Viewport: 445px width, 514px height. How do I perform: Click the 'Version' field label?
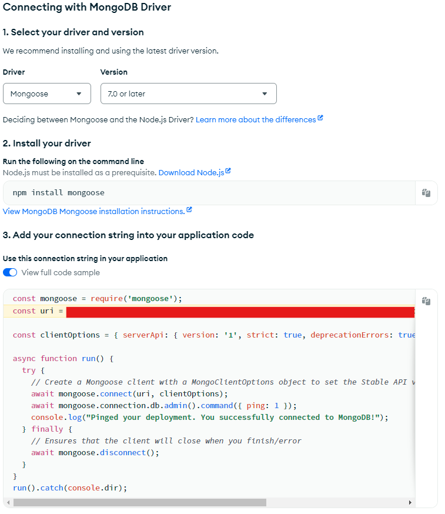pyautogui.click(x=114, y=72)
